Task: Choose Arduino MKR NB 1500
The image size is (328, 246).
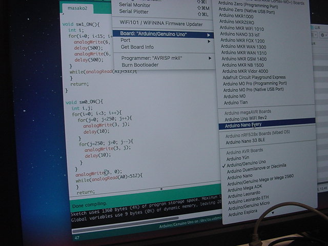Action: point(243,65)
